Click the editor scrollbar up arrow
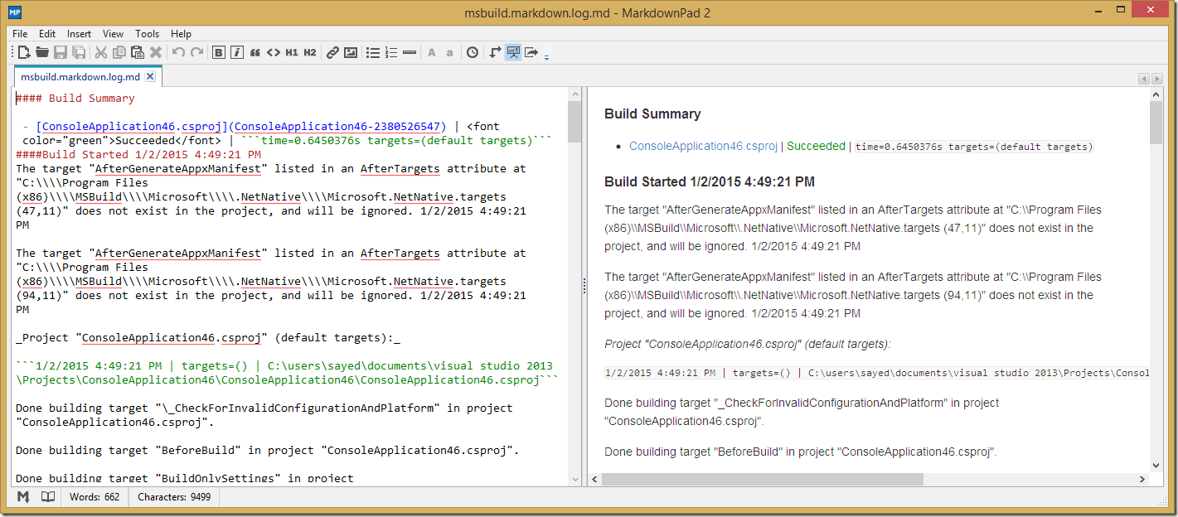The image size is (1178, 517). 574,94
